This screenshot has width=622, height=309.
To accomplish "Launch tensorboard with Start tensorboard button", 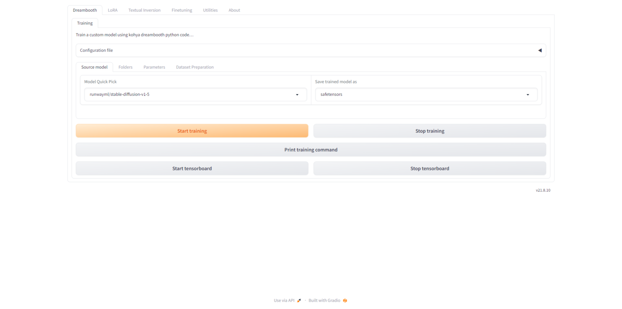I will tap(192, 169).
